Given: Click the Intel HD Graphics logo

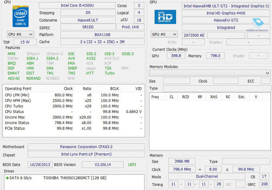Looking at the screenshot, I should [x=165, y=17].
